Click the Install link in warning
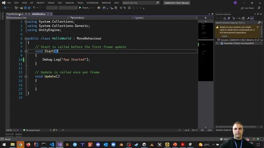 tap(224, 36)
